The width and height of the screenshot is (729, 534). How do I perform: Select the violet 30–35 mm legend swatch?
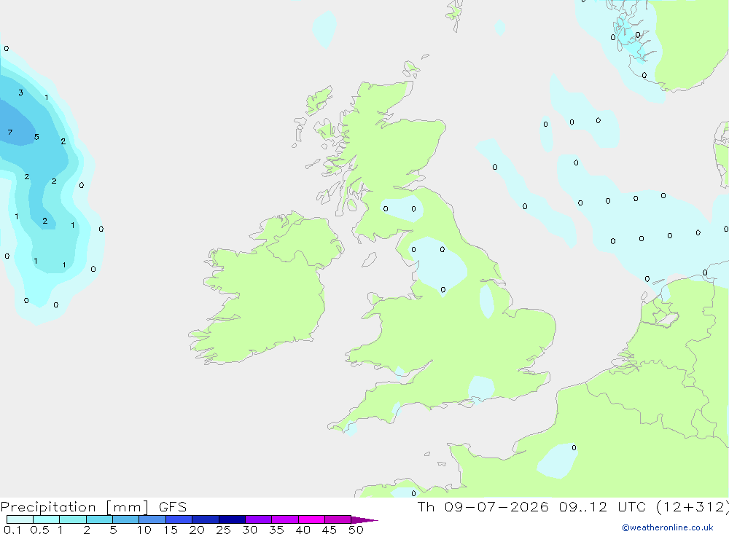click(x=258, y=519)
